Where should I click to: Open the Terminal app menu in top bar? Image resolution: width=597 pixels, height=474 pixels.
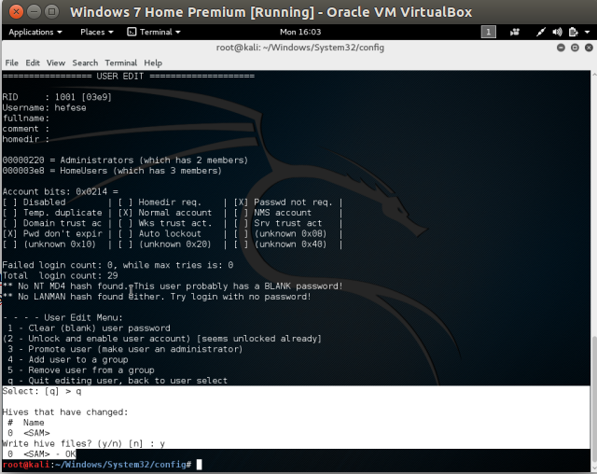click(x=154, y=32)
